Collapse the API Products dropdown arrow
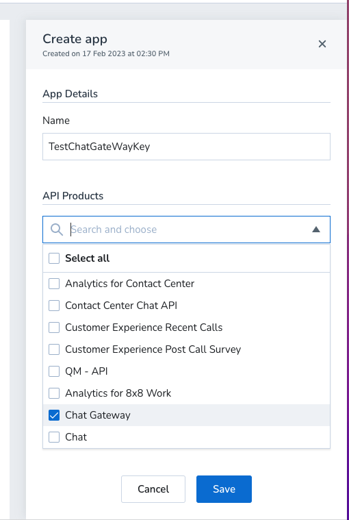Image resolution: width=349 pixels, height=520 pixels. click(316, 230)
